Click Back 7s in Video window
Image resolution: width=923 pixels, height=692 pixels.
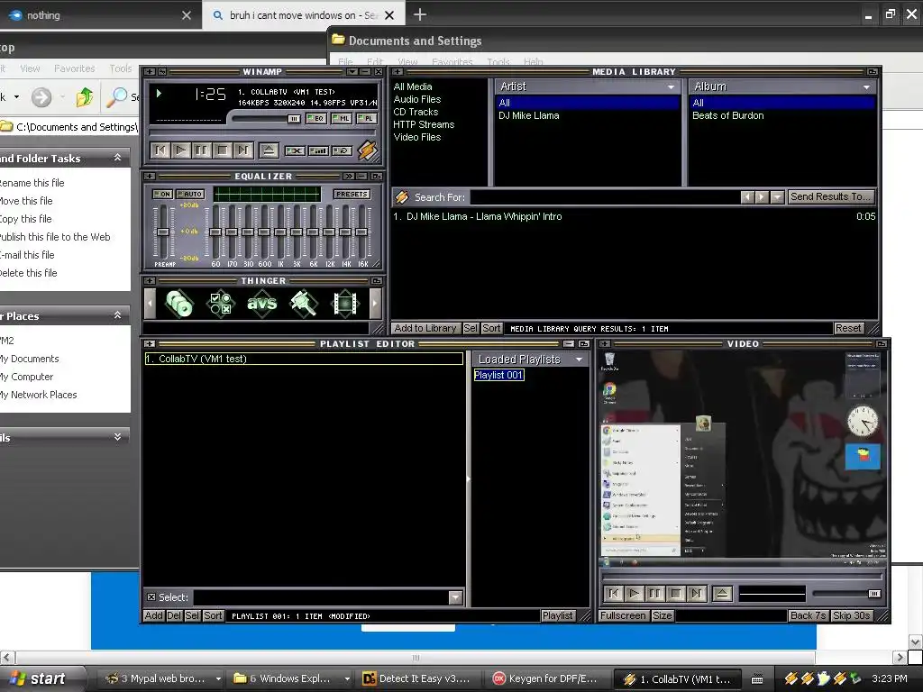click(x=809, y=615)
